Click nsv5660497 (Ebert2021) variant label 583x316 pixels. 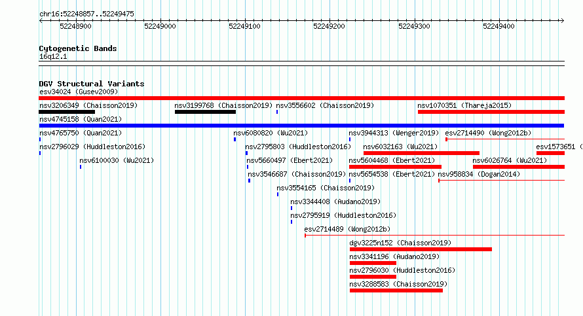pos(290,160)
